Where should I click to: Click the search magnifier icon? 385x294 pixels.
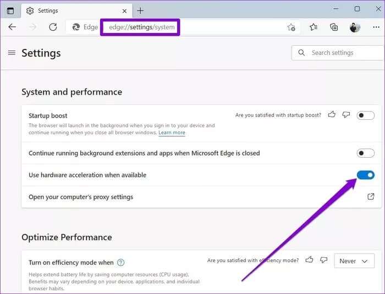301,53
